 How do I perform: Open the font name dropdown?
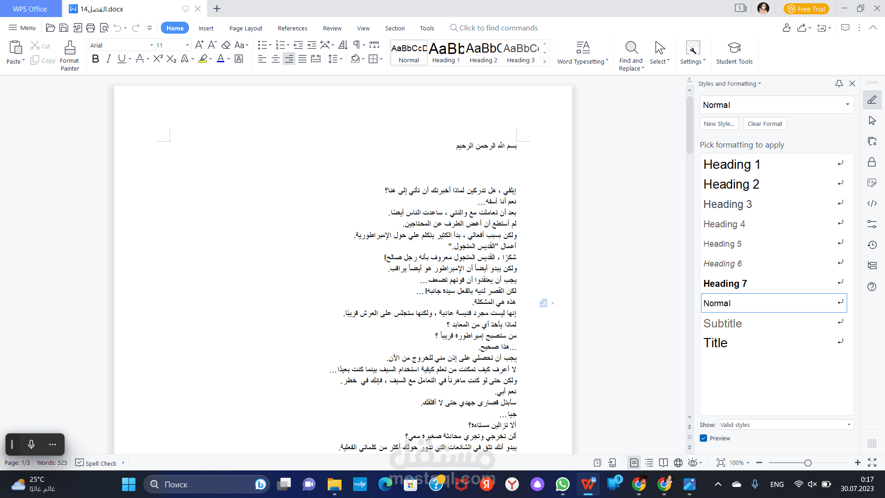151,45
